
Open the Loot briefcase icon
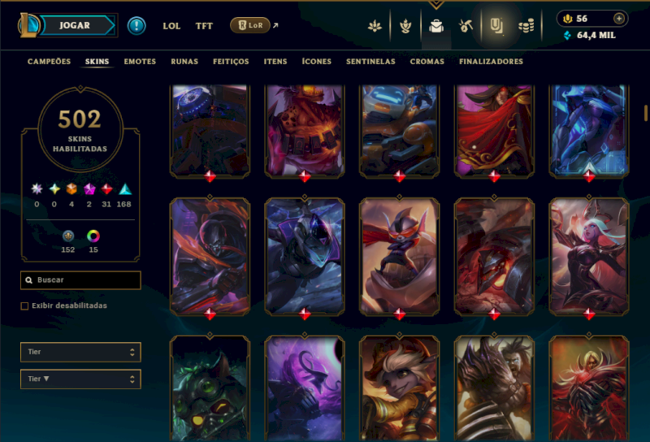[x=436, y=26]
